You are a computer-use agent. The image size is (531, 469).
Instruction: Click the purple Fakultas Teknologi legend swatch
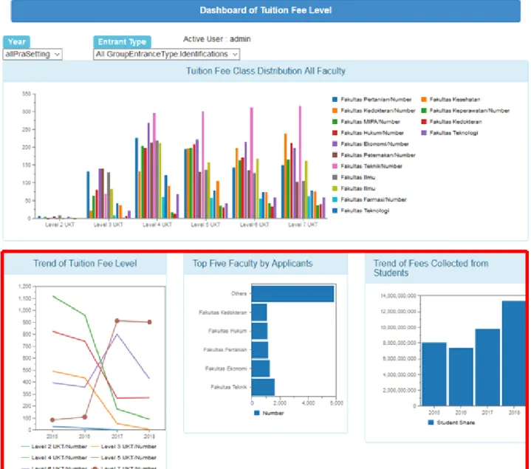click(x=424, y=133)
